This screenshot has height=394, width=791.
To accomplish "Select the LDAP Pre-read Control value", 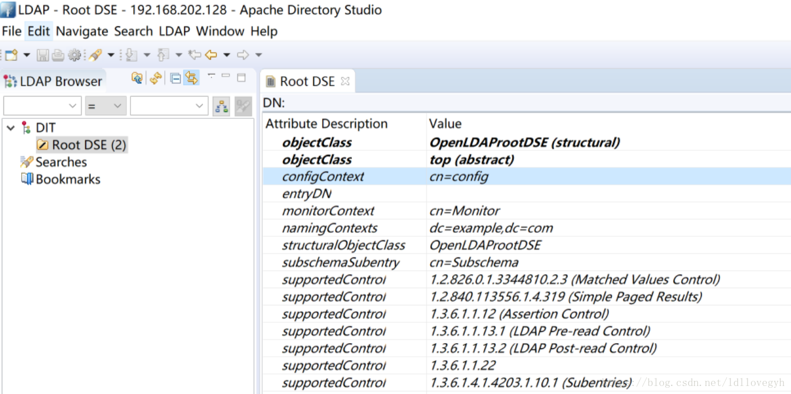I will [540, 331].
